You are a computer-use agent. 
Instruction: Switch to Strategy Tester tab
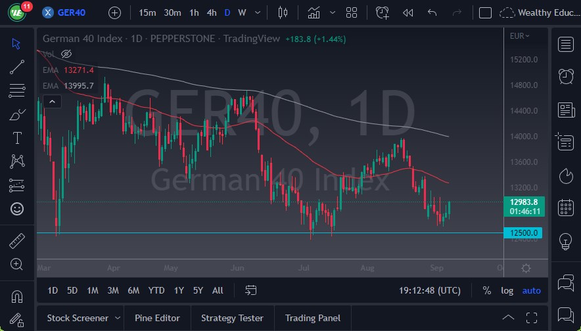[232, 318]
